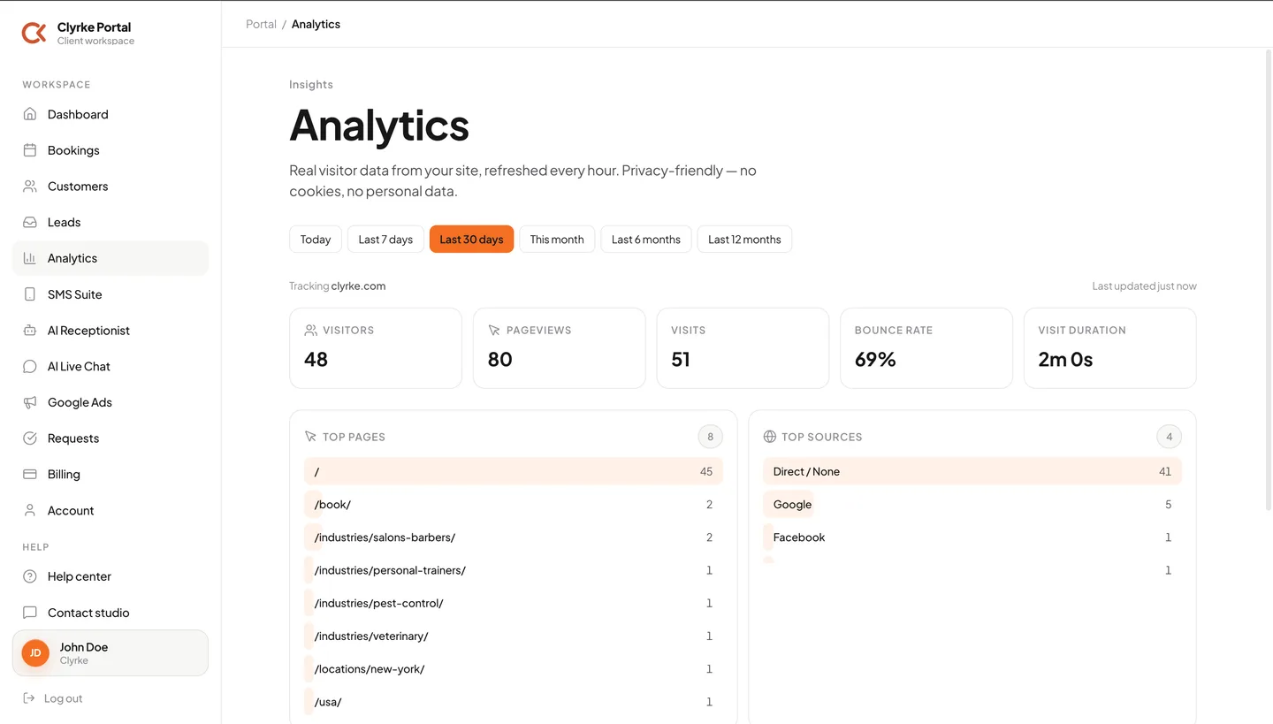Open Dashboard in the sidebar
Image resolution: width=1273 pixels, height=724 pixels.
[111, 114]
